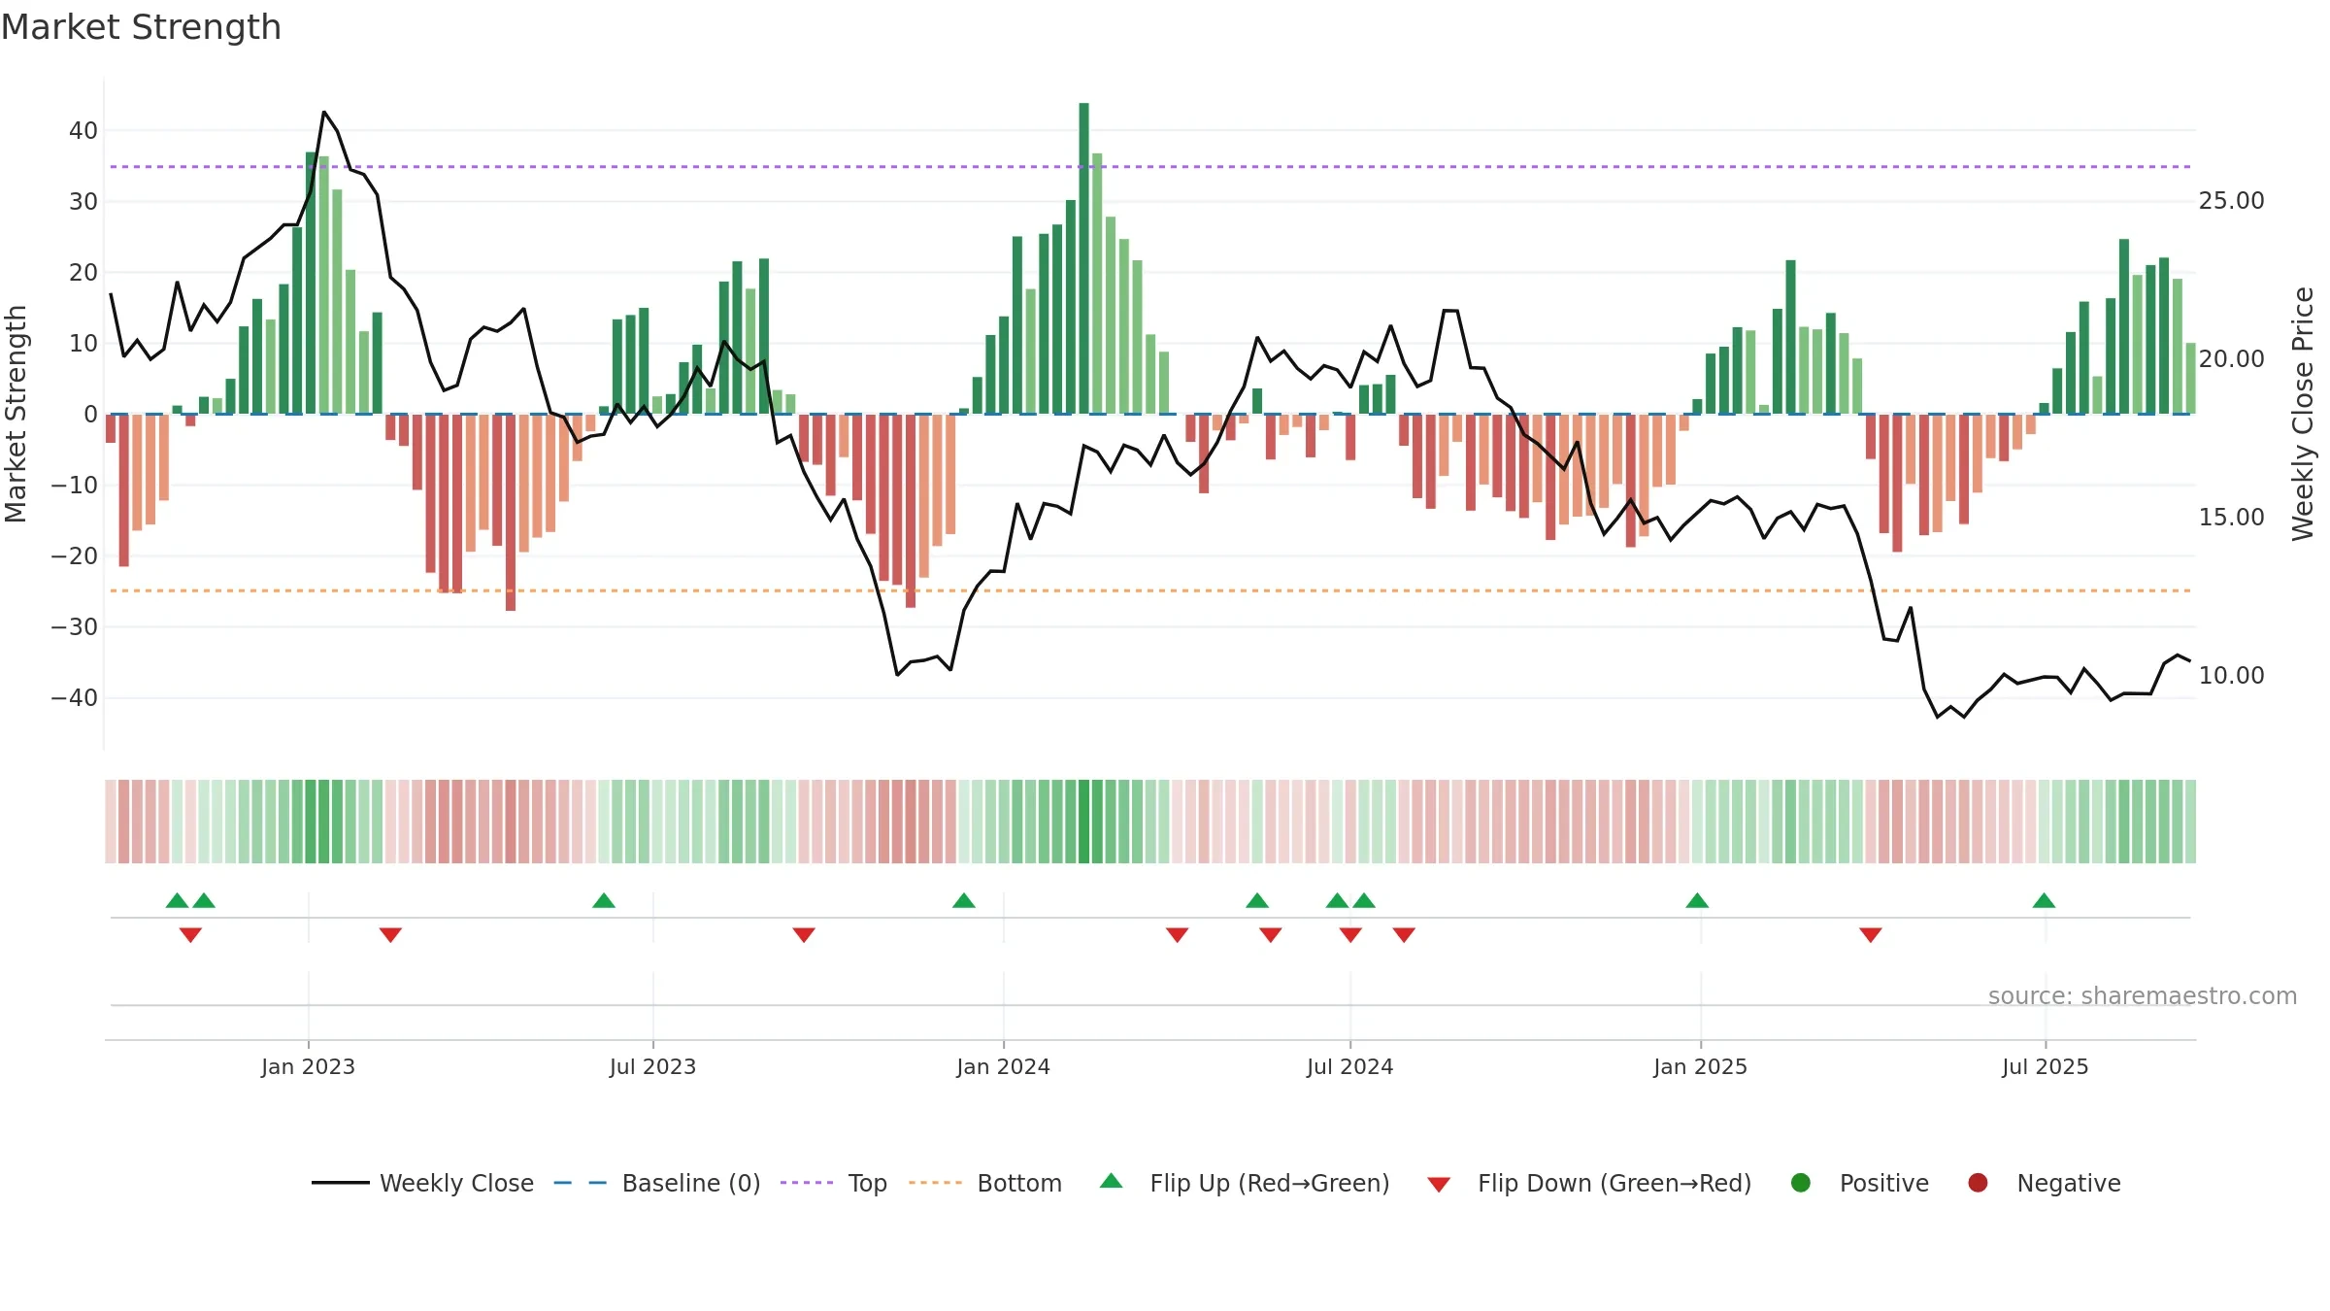The width and height of the screenshot is (2330, 1311).
Task: Click the flip-down triangle between Jul 2023 and Jan 2024
Action: (x=804, y=935)
